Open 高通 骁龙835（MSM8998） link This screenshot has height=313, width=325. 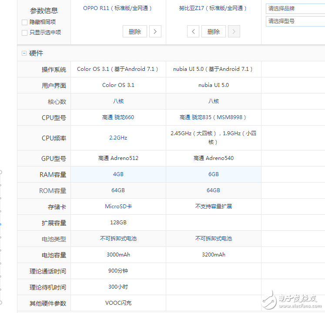click(213, 117)
